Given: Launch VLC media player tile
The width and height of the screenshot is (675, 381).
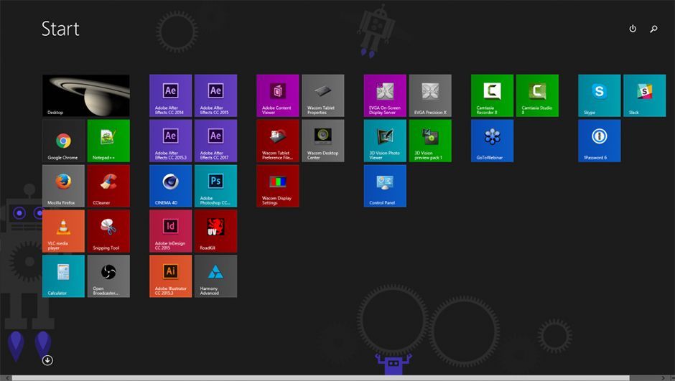Looking at the screenshot, I should tap(63, 231).
